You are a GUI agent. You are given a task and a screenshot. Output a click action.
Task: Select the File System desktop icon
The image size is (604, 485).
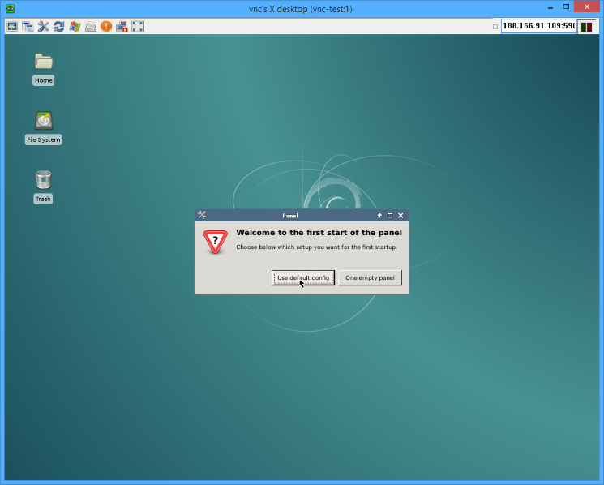click(x=43, y=121)
